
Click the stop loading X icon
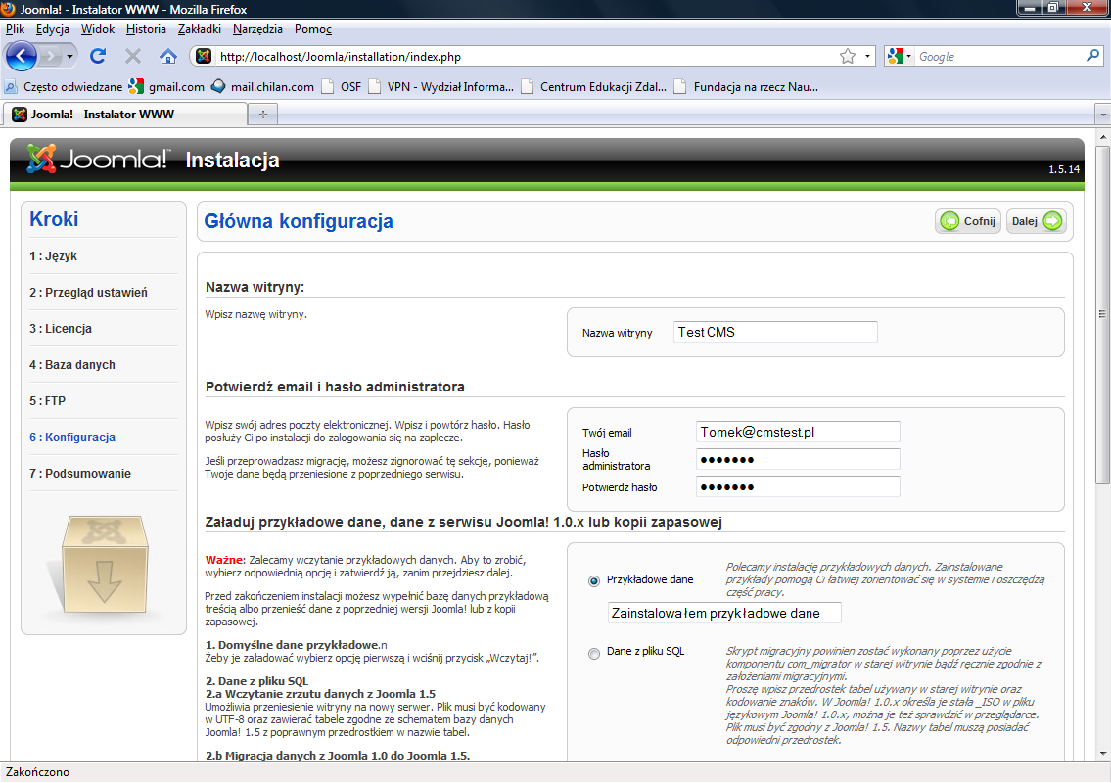coord(132,56)
